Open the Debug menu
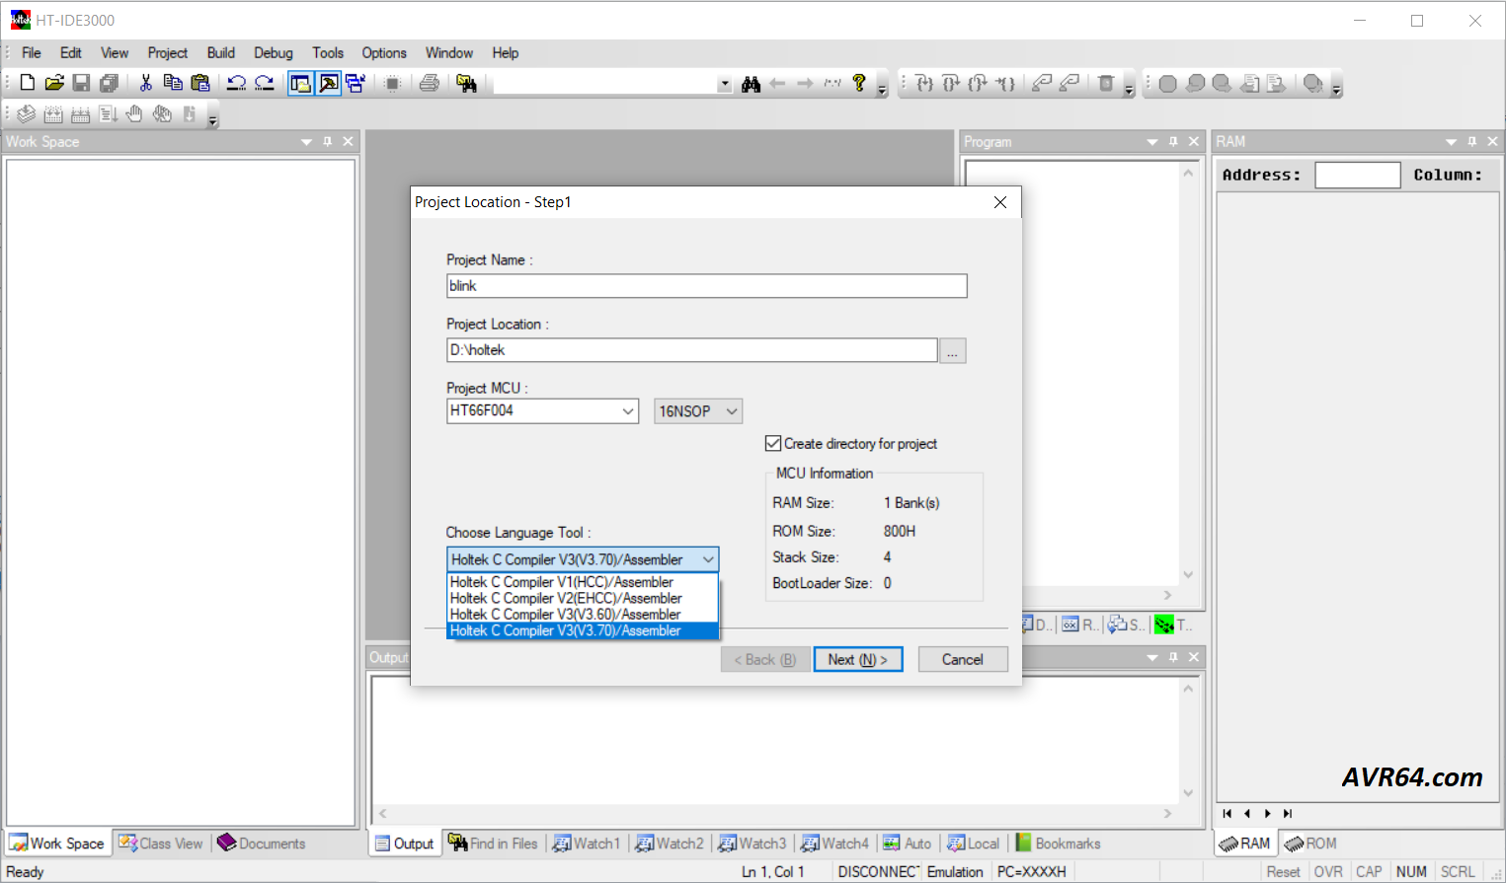 click(273, 53)
